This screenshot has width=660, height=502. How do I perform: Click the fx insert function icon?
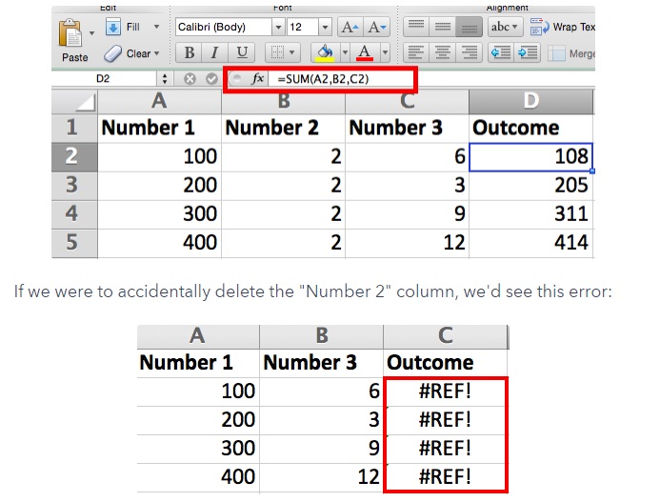tap(257, 79)
